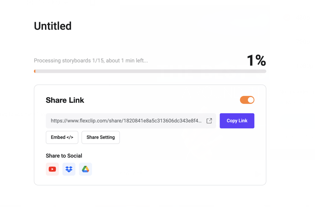This screenshot has width=315, height=207.
Task: Click the Untitled project title
Action: pyautogui.click(x=53, y=26)
